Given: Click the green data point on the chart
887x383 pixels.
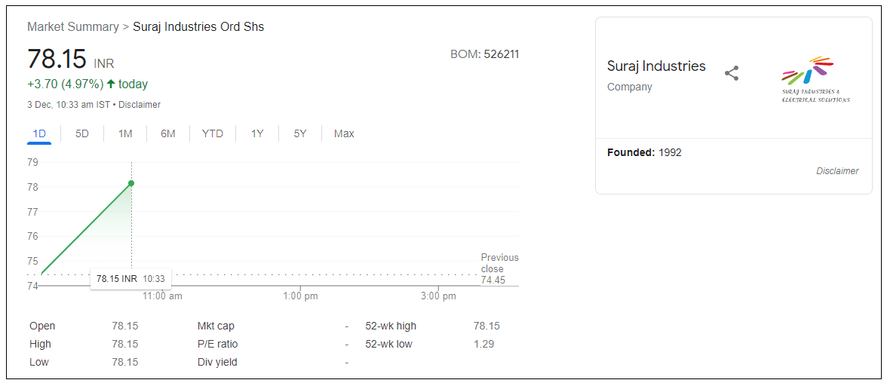Looking at the screenshot, I should [131, 183].
